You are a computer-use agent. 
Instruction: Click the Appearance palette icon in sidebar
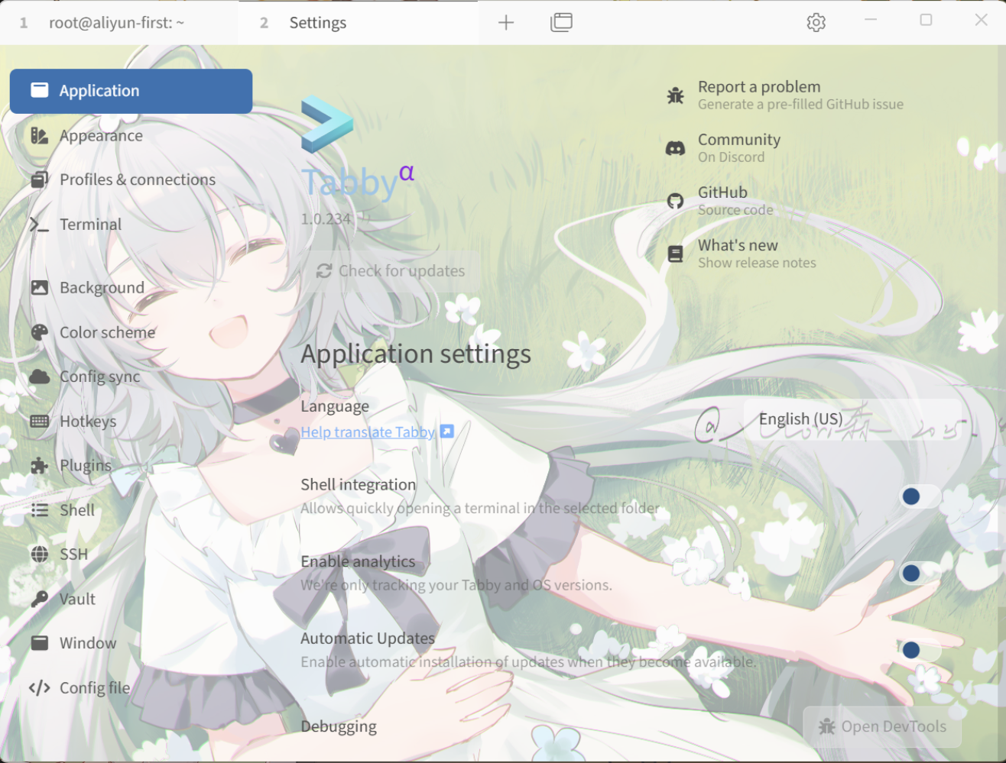(39, 136)
